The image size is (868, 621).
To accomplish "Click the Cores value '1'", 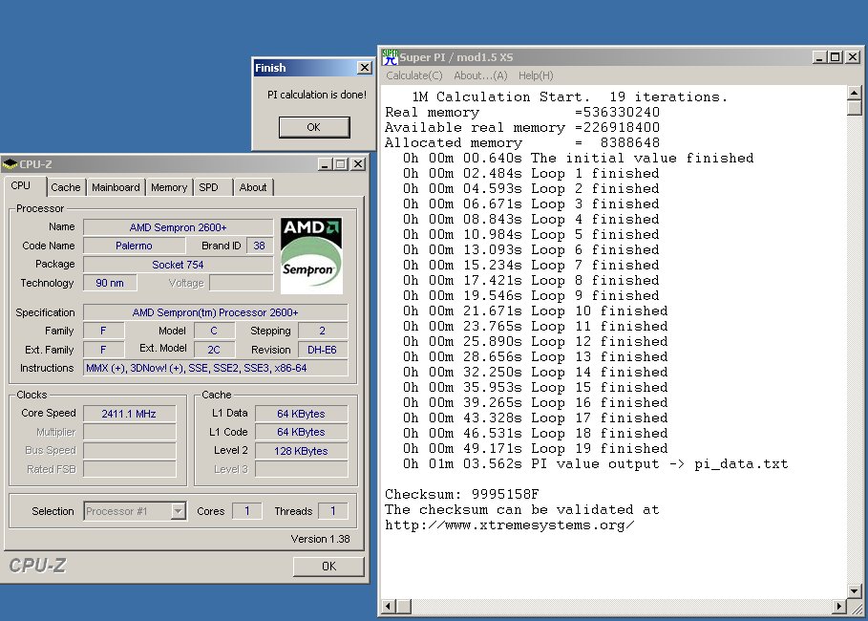I will pos(247,511).
